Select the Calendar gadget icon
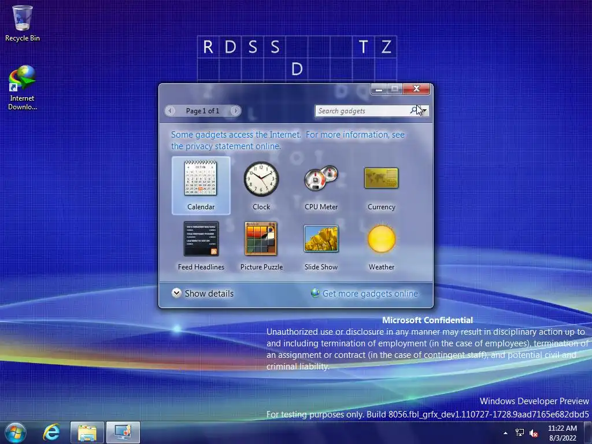The height and width of the screenshot is (444, 592). click(201, 178)
